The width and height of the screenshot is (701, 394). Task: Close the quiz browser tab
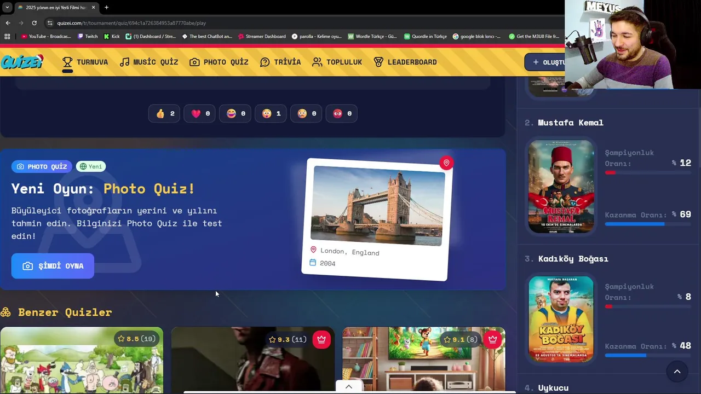(93, 8)
